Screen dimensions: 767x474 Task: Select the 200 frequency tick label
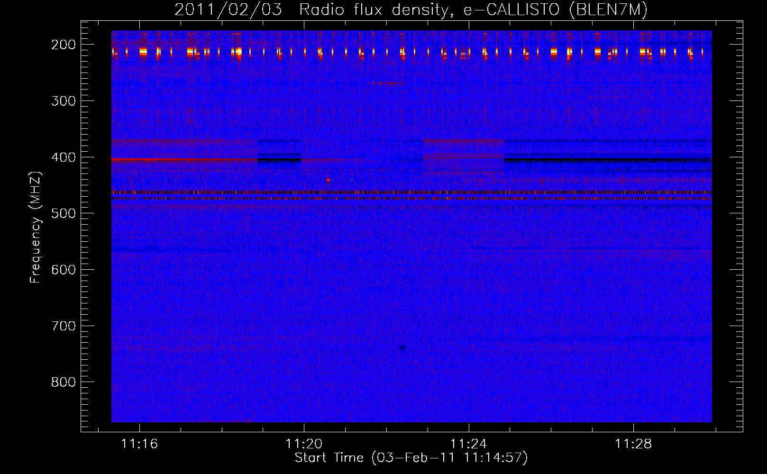[x=63, y=45]
